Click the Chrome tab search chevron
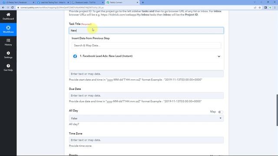Image resolution: width=278 pixels, height=156 pixels. pos(255,2)
